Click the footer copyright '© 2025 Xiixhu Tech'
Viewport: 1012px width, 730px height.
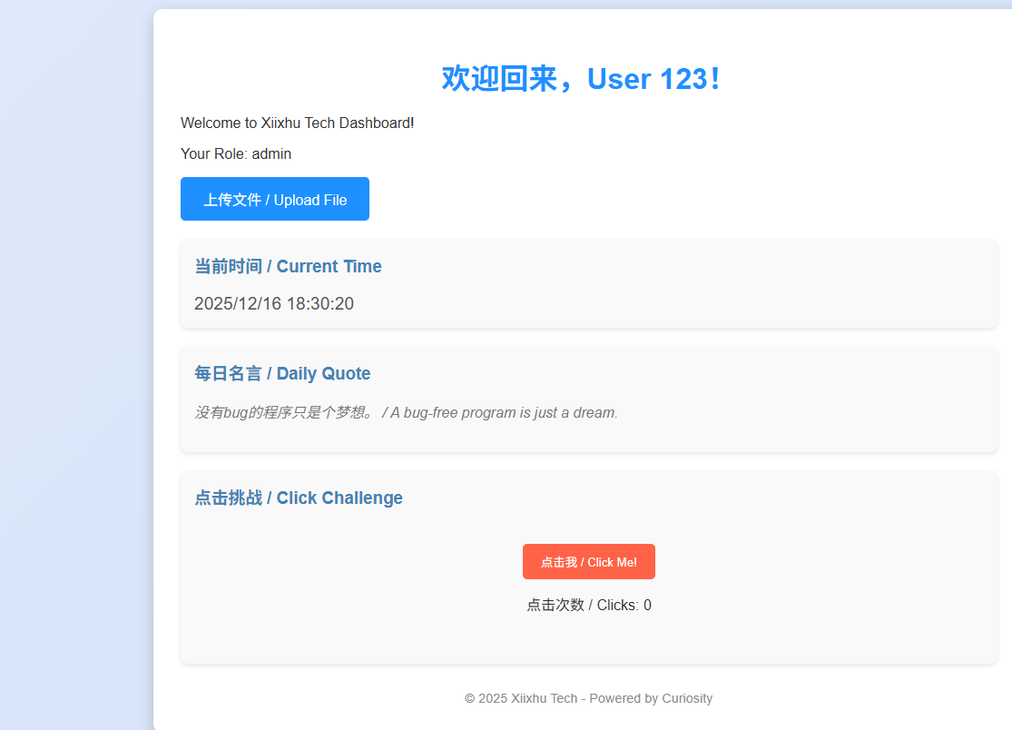(x=520, y=698)
